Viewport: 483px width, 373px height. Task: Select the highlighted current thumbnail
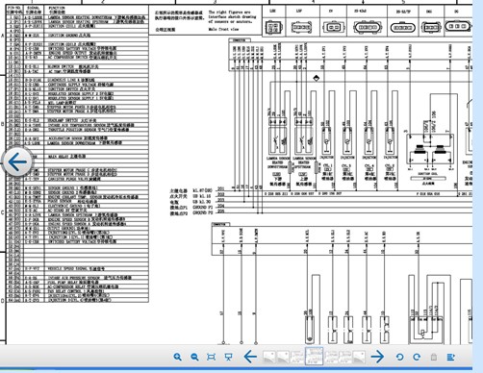coord(314,356)
